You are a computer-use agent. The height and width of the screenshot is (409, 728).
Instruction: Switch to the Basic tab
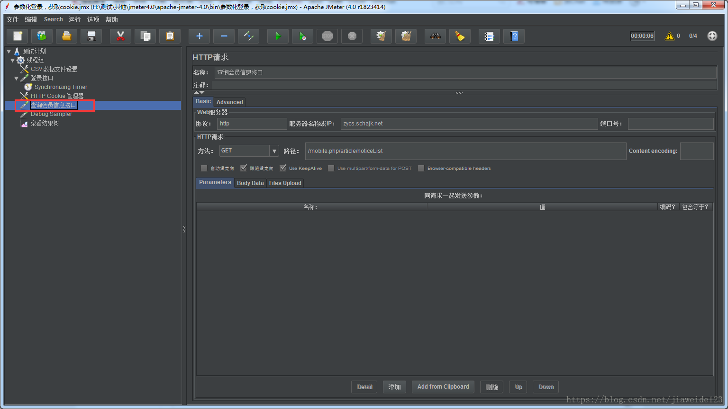[x=203, y=101]
